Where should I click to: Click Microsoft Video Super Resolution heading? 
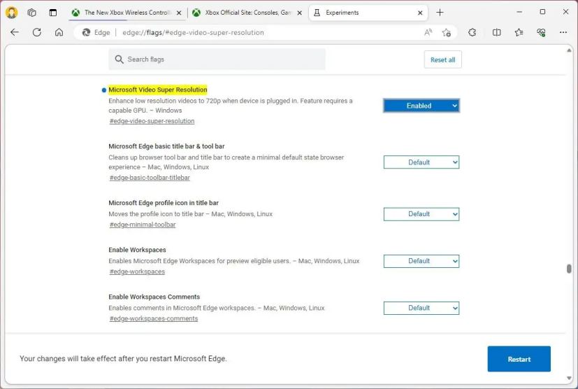(158, 90)
